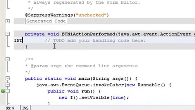Collapse the BTN1ActionPerformed method fold

pyautogui.click(x=8, y=34)
